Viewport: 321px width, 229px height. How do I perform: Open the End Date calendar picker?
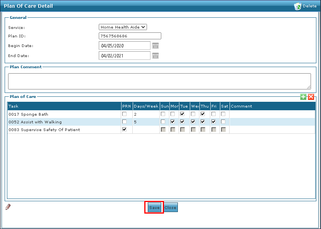point(155,56)
